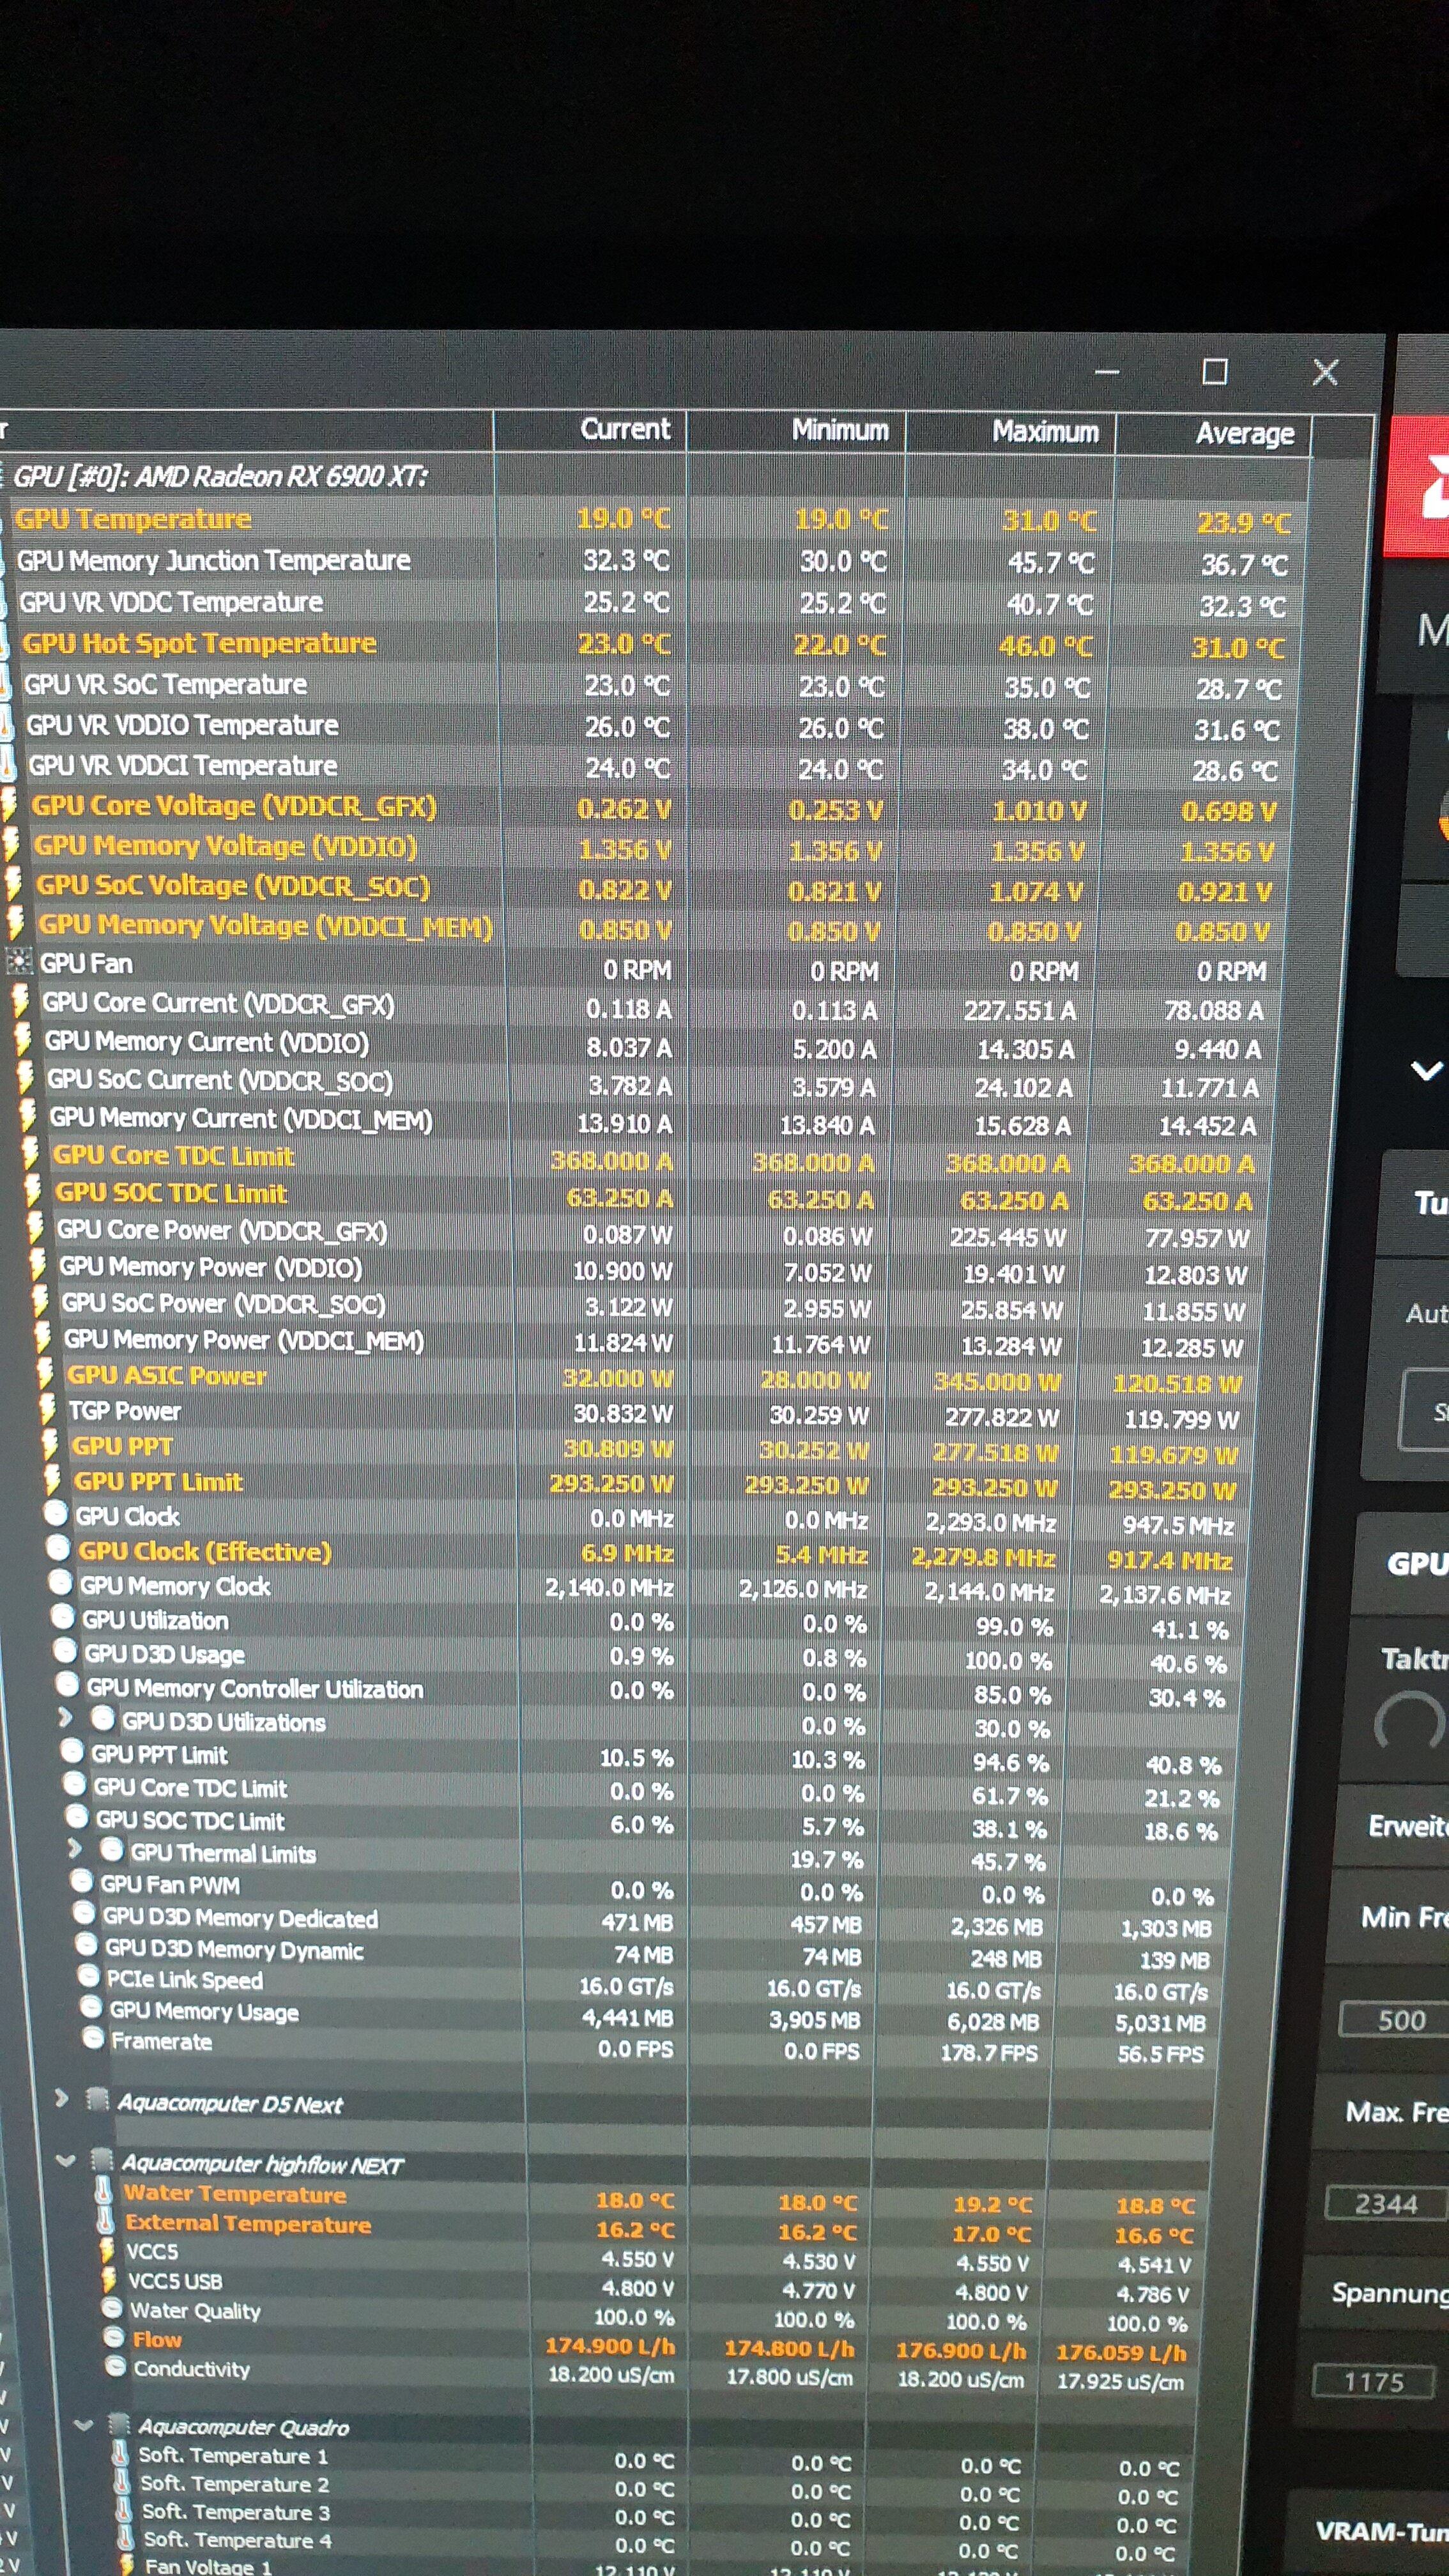This screenshot has width=1449, height=2576.
Task: Click the thermometer icon beside Water Temperature
Action: (x=103, y=2192)
